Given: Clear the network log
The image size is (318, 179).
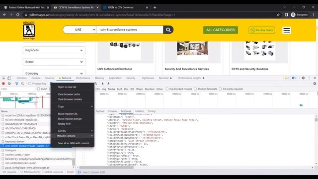Looking at the screenshot, I should [x=9, y=84].
